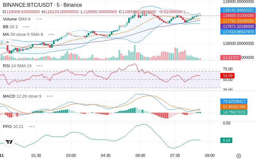Image resolution: width=257 pixels, height=160 pixels.
Task: Click the 03:00 time axis label
Action: tap(71, 156)
